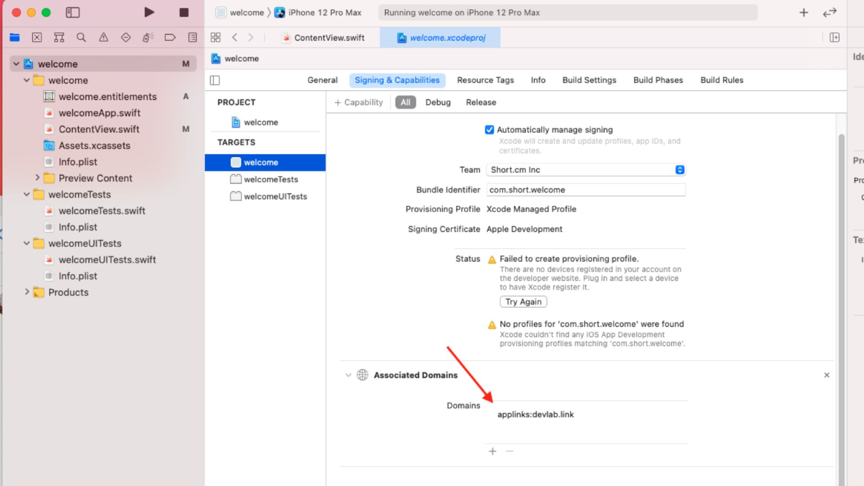Open the Debug navigator
The image size is (864, 486).
coord(148,37)
